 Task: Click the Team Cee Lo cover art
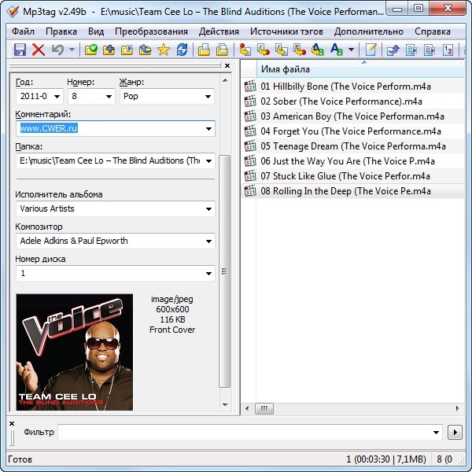pos(75,352)
